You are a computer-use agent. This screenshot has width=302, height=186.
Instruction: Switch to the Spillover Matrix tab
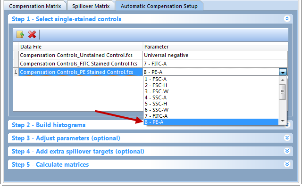click(91, 6)
